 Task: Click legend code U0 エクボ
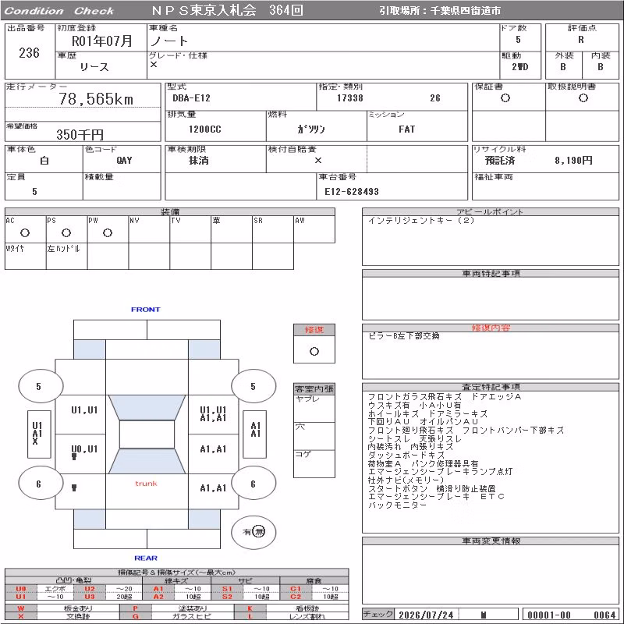pyautogui.click(x=38, y=589)
